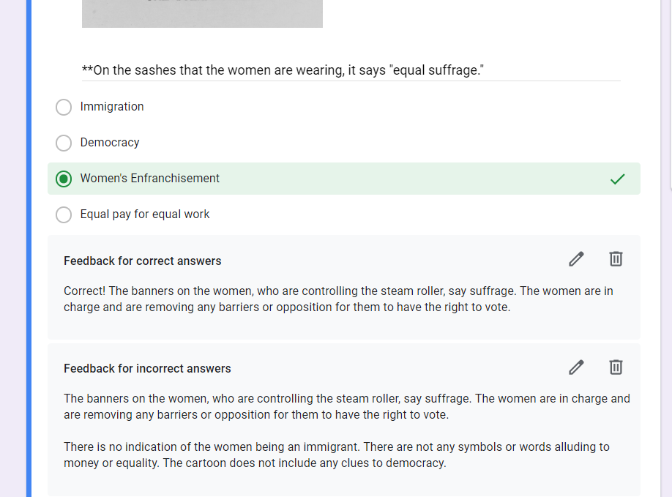Edit the feedback for correct answers
Image resolution: width=672 pixels, height=497 pixels.
click(x=576, y=259)
